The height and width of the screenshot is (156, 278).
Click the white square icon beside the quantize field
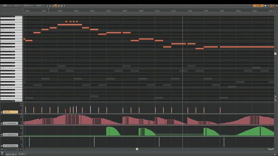coord(265,6)
